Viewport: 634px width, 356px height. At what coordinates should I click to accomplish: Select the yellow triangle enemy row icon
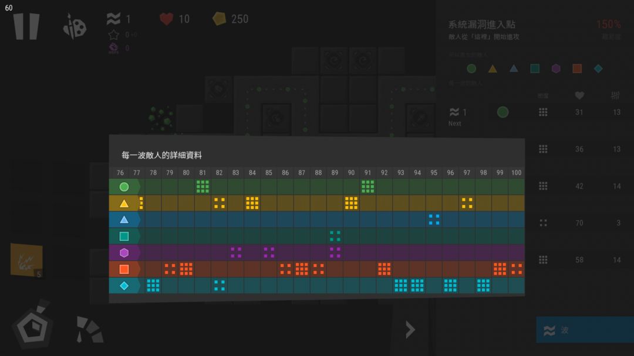(x=124, y=203)
